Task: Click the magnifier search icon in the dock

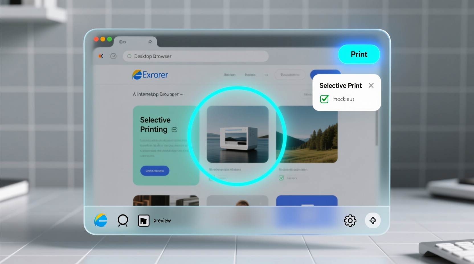Action: point(123,220)
